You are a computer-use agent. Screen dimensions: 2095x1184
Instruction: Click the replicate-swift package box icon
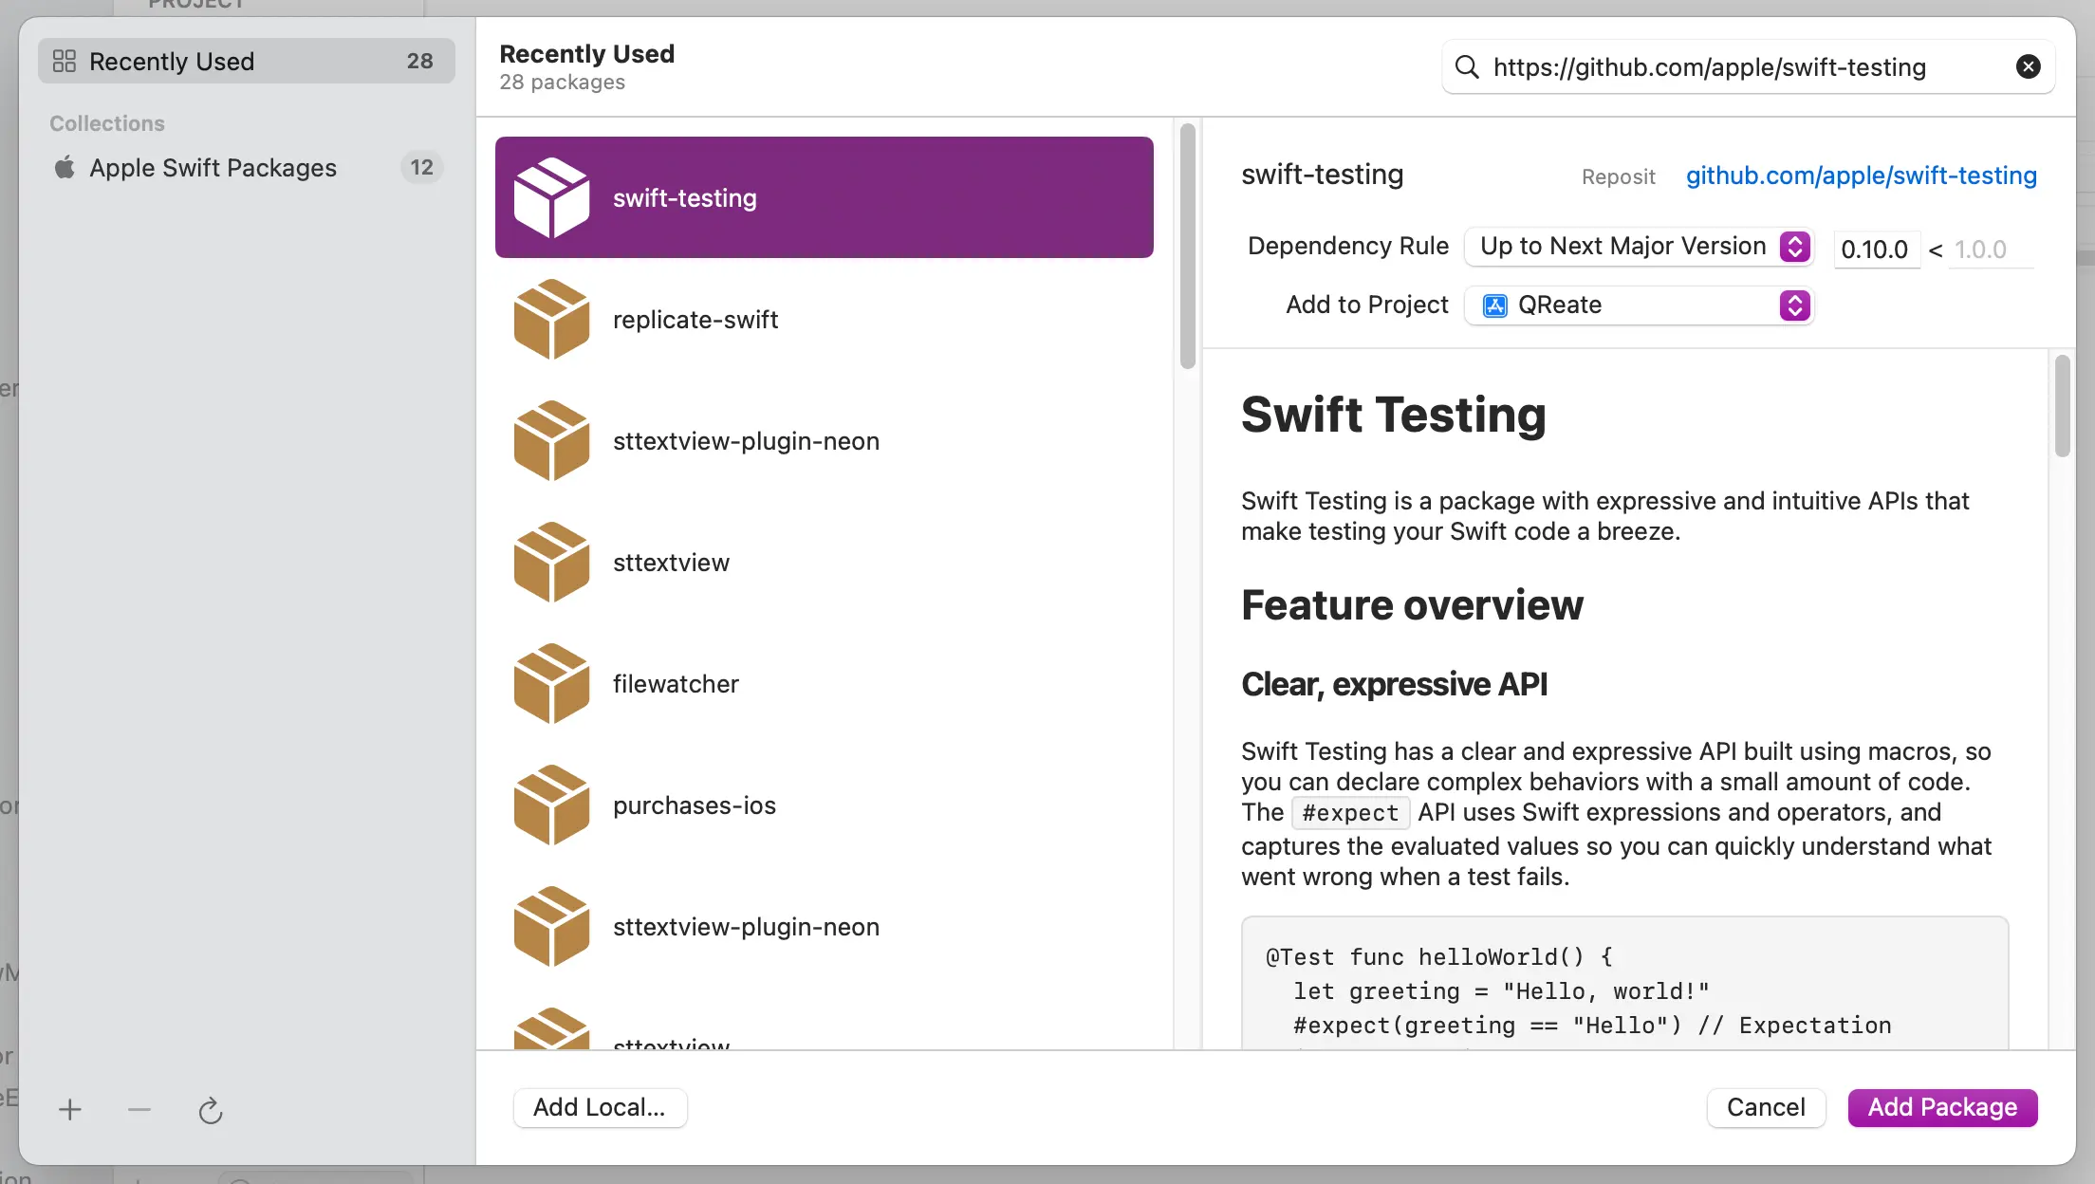coord(551,320)
